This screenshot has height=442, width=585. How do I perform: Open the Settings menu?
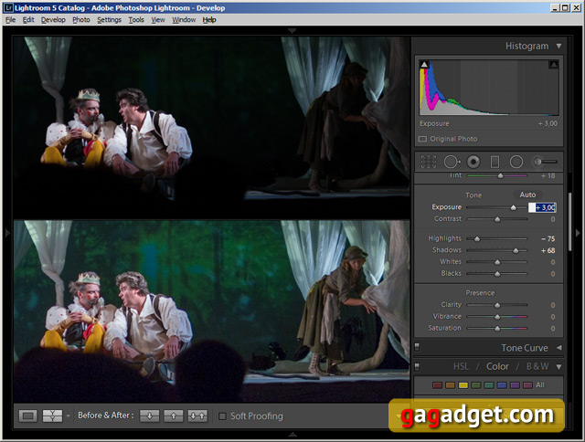tap(109, 20)
